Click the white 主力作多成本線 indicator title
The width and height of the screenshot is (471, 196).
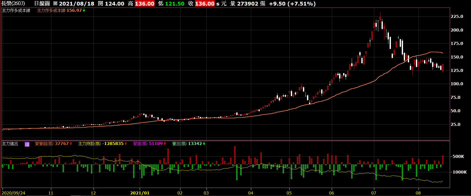pos(16,11)
